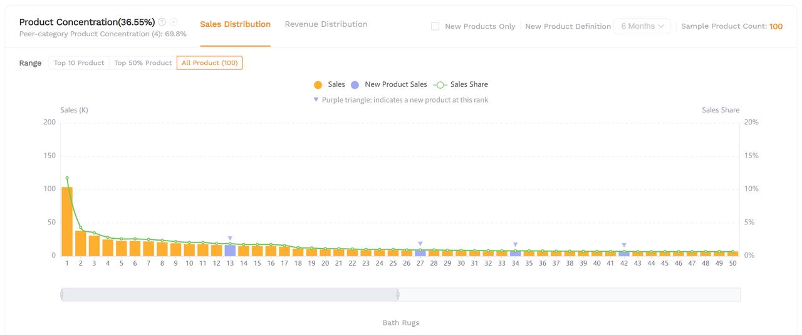Click the sales share point for rank 1
This screenshot has height=335, width=802.
(67, 178)
